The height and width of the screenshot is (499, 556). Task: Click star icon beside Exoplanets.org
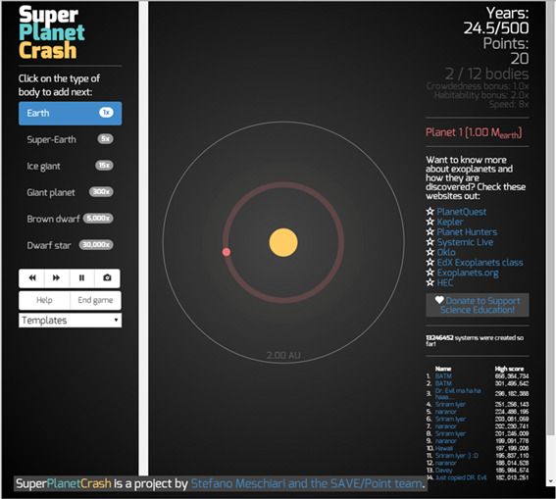point(430,273)
